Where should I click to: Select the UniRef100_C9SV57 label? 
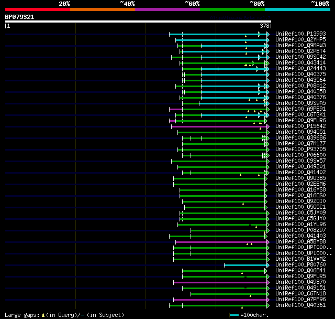coord(300,161)
